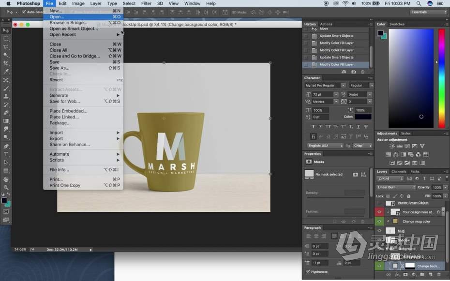The image size is (450, 281).
Task: Click the rainbow hue slider in Color panel
Action: click(x=441, y=78)
